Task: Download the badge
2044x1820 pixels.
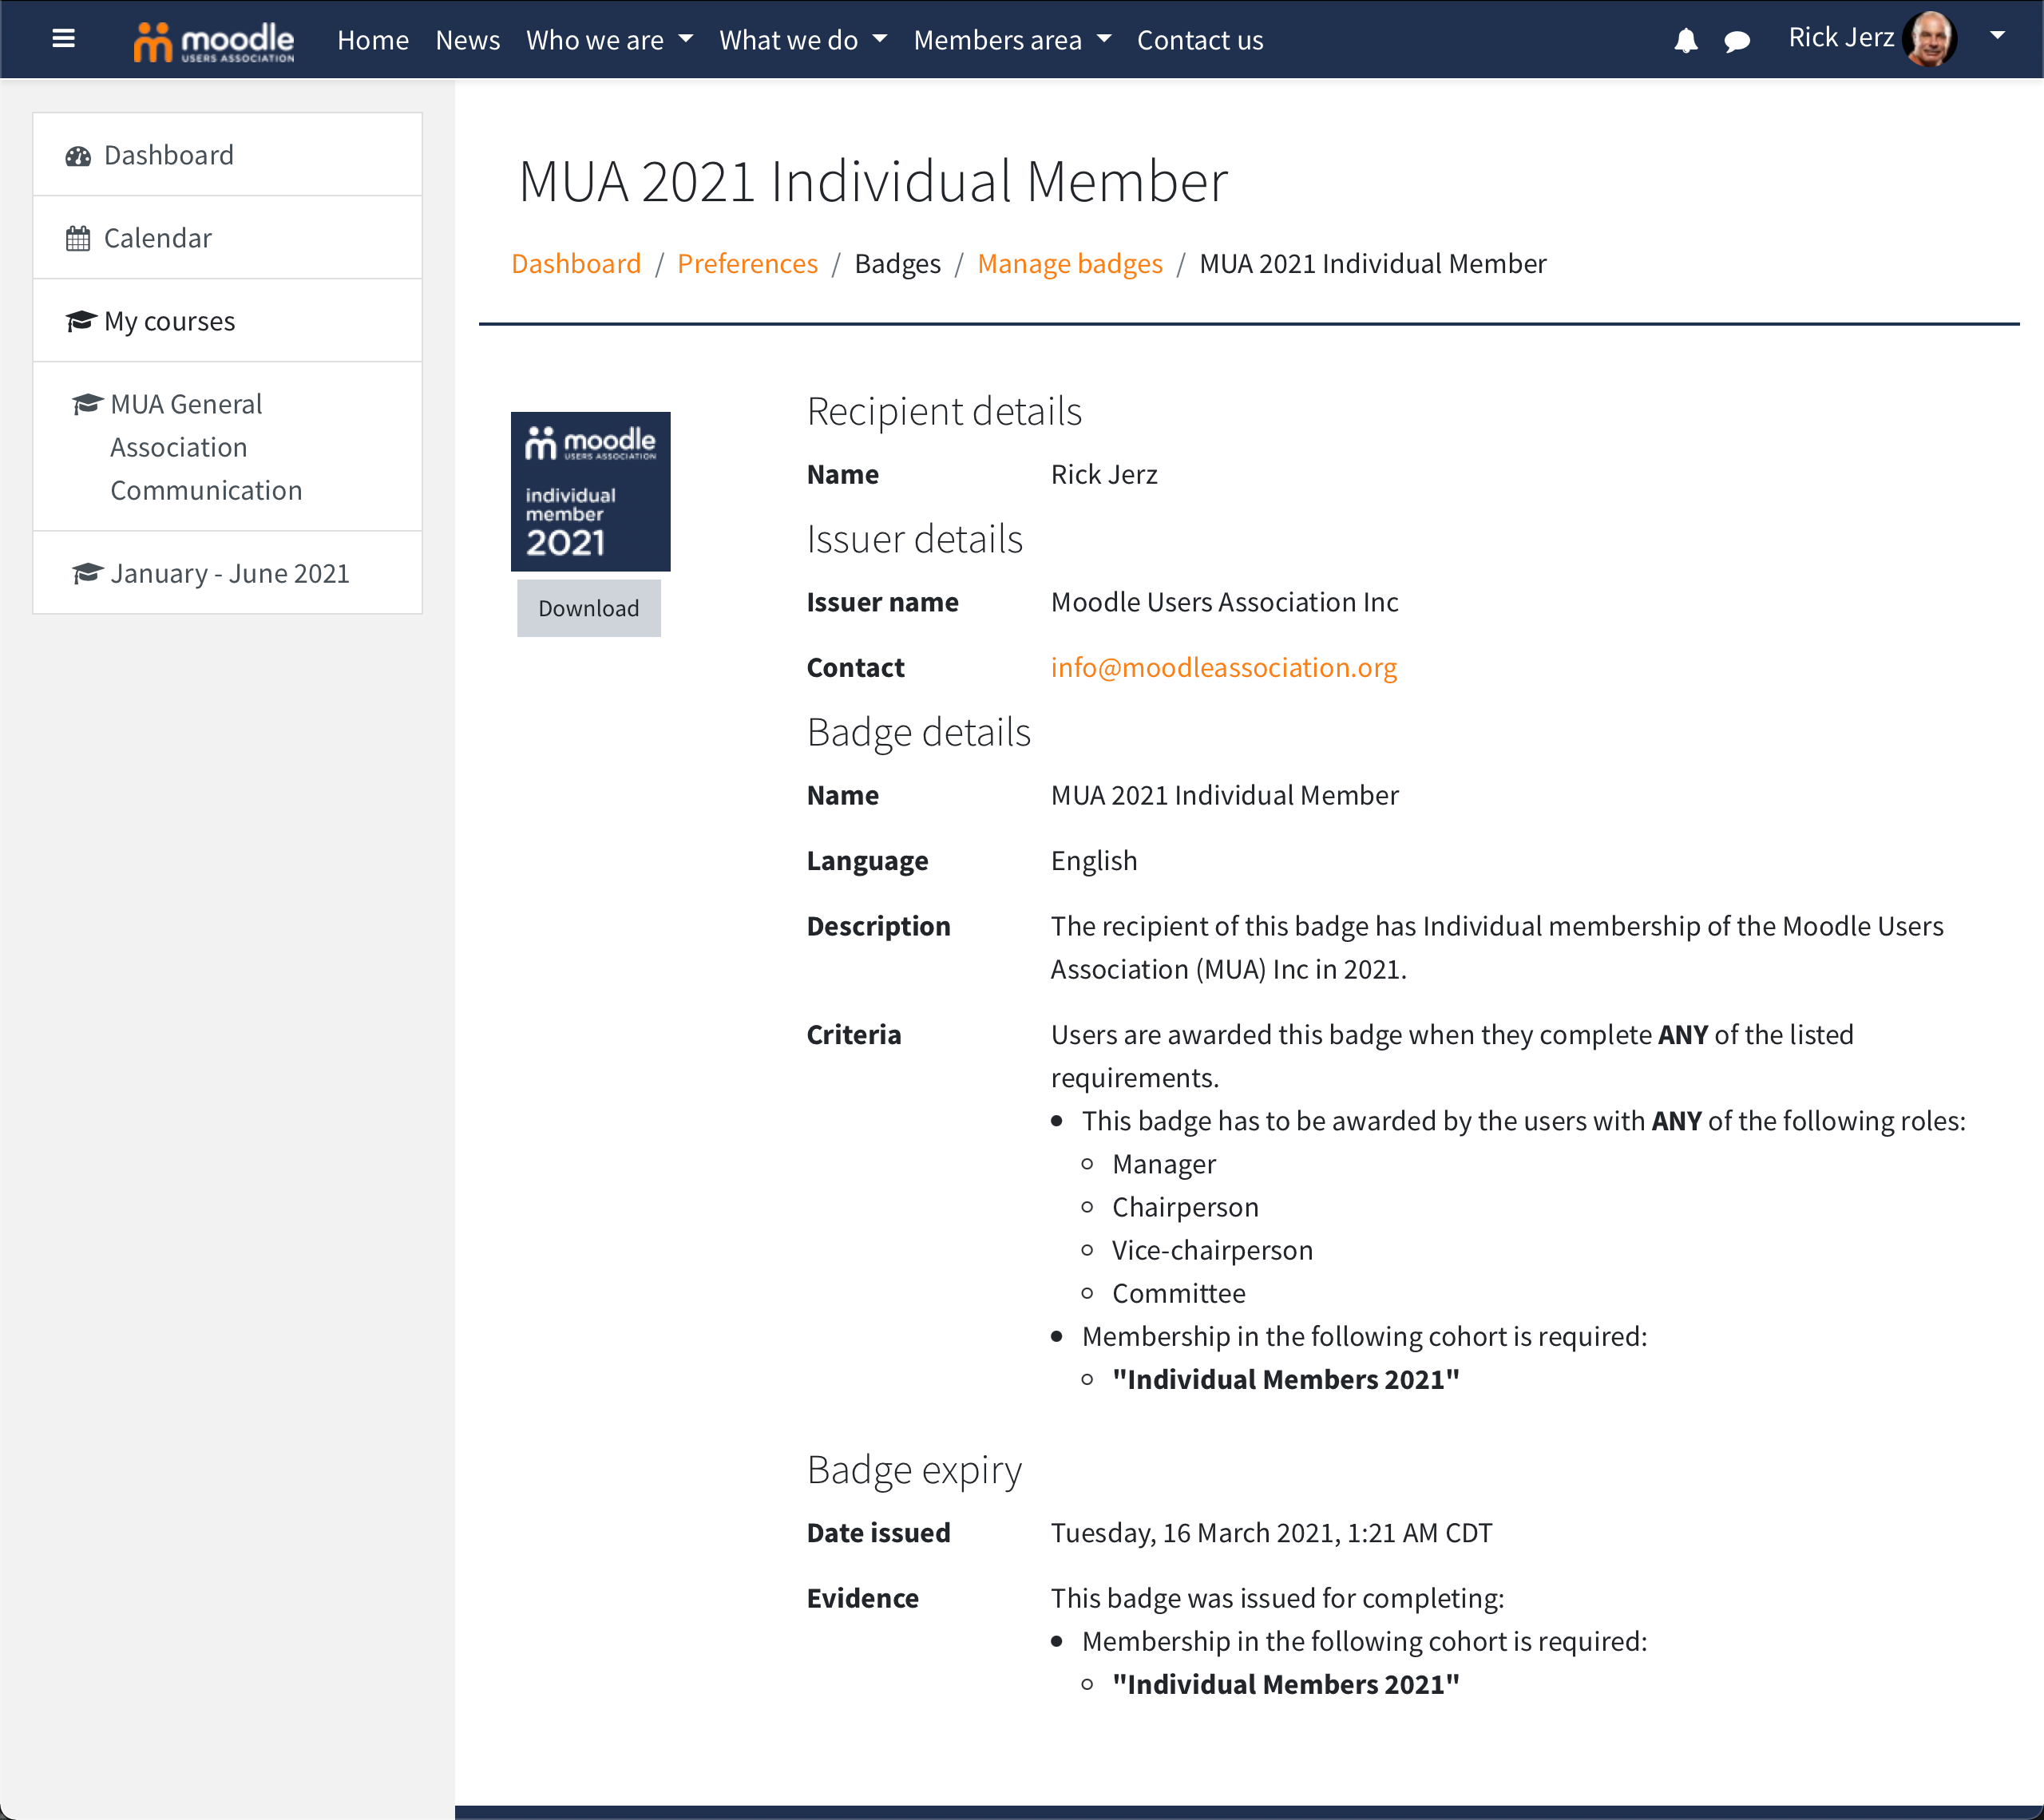Action: coord(588,608)
